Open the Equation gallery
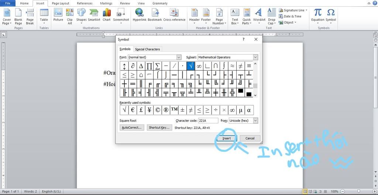This screenshot has height=195, width=378. coord(318,16)
